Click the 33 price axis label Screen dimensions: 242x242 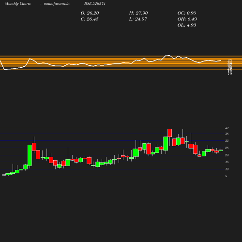tap(227, 141)
